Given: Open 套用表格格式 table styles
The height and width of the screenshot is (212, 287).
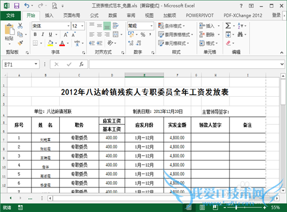Looking at the screenshot, I should click(176, 34).
